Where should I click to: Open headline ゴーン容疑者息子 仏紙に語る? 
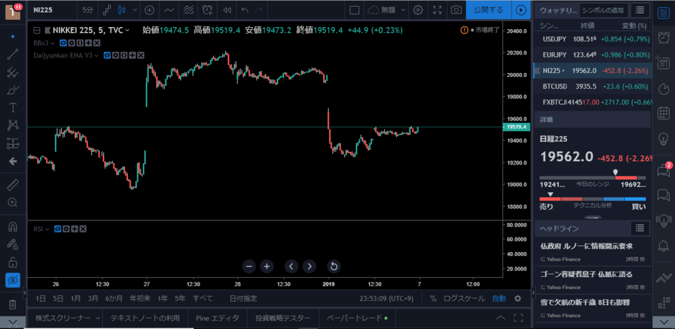586,274
